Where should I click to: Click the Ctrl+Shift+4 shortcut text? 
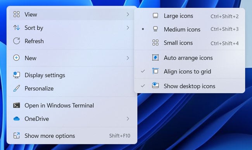tap(224, 43)
